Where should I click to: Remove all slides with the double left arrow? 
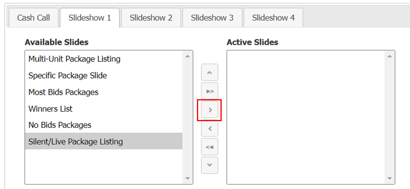[x=210, y=147]
